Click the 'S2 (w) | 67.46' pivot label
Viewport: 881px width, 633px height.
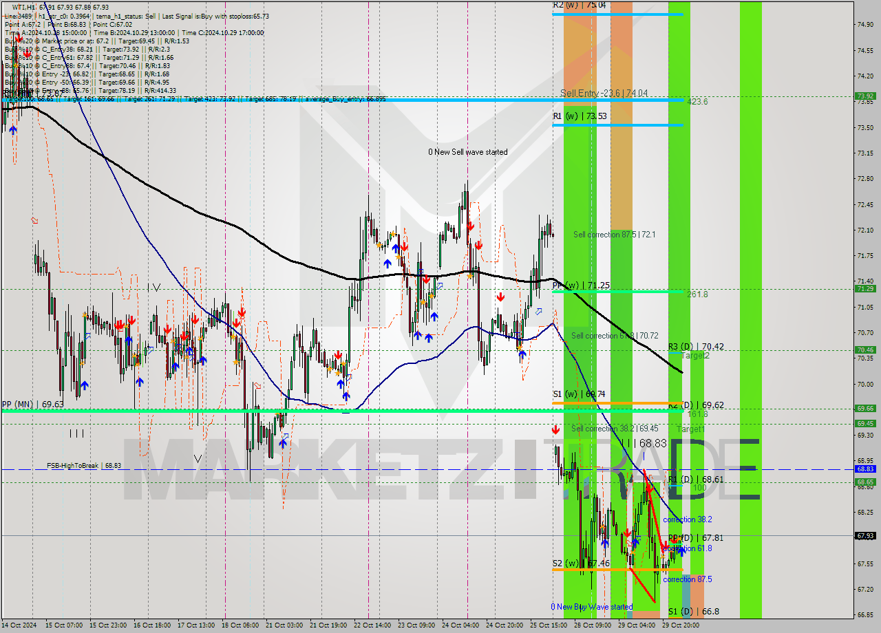[581, 563]
